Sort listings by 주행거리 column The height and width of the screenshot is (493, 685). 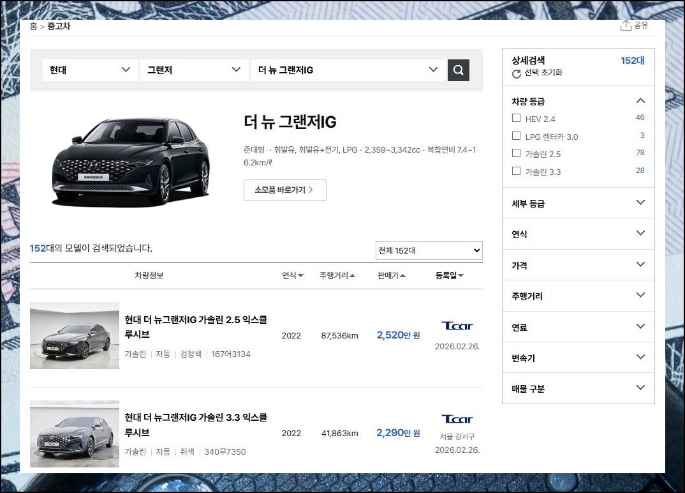point(337,276)
